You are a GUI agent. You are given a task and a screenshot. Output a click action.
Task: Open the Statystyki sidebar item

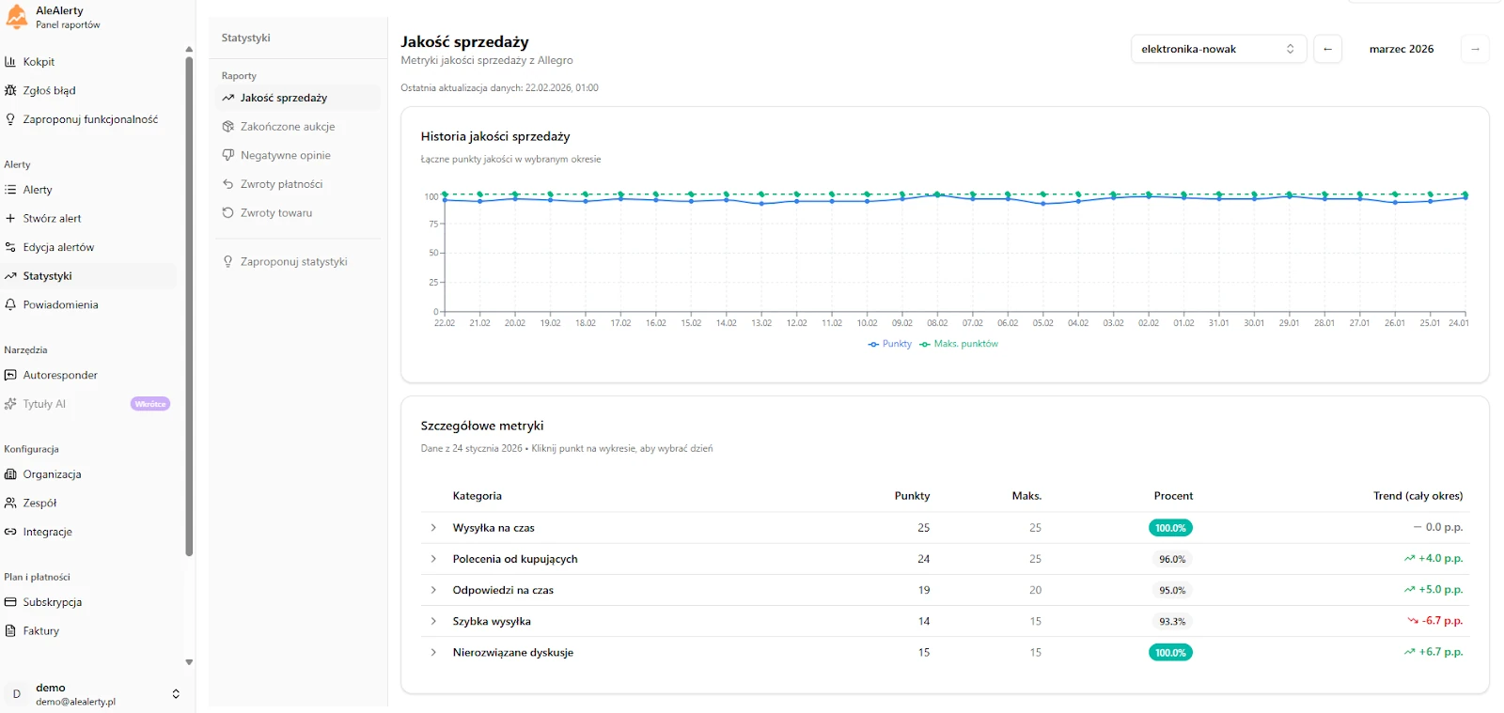(89, 276)
